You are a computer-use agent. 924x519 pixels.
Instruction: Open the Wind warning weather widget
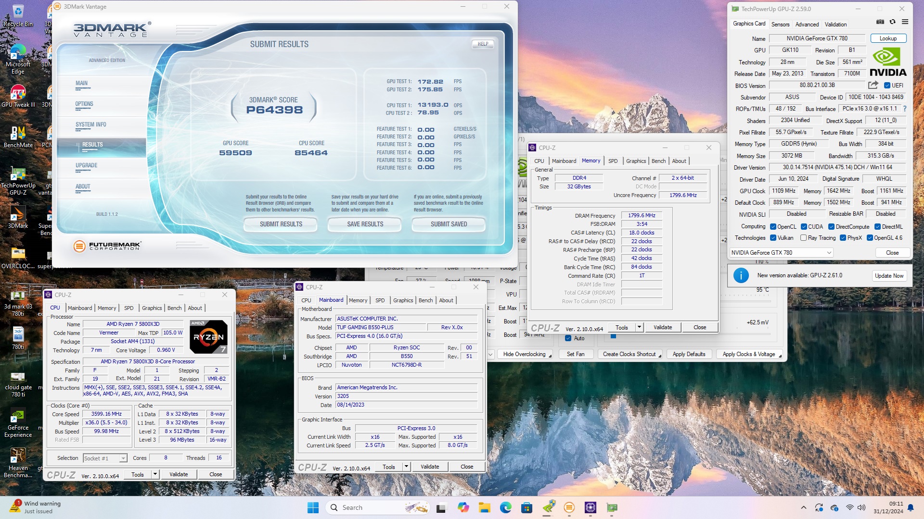[x=36, y=507]
